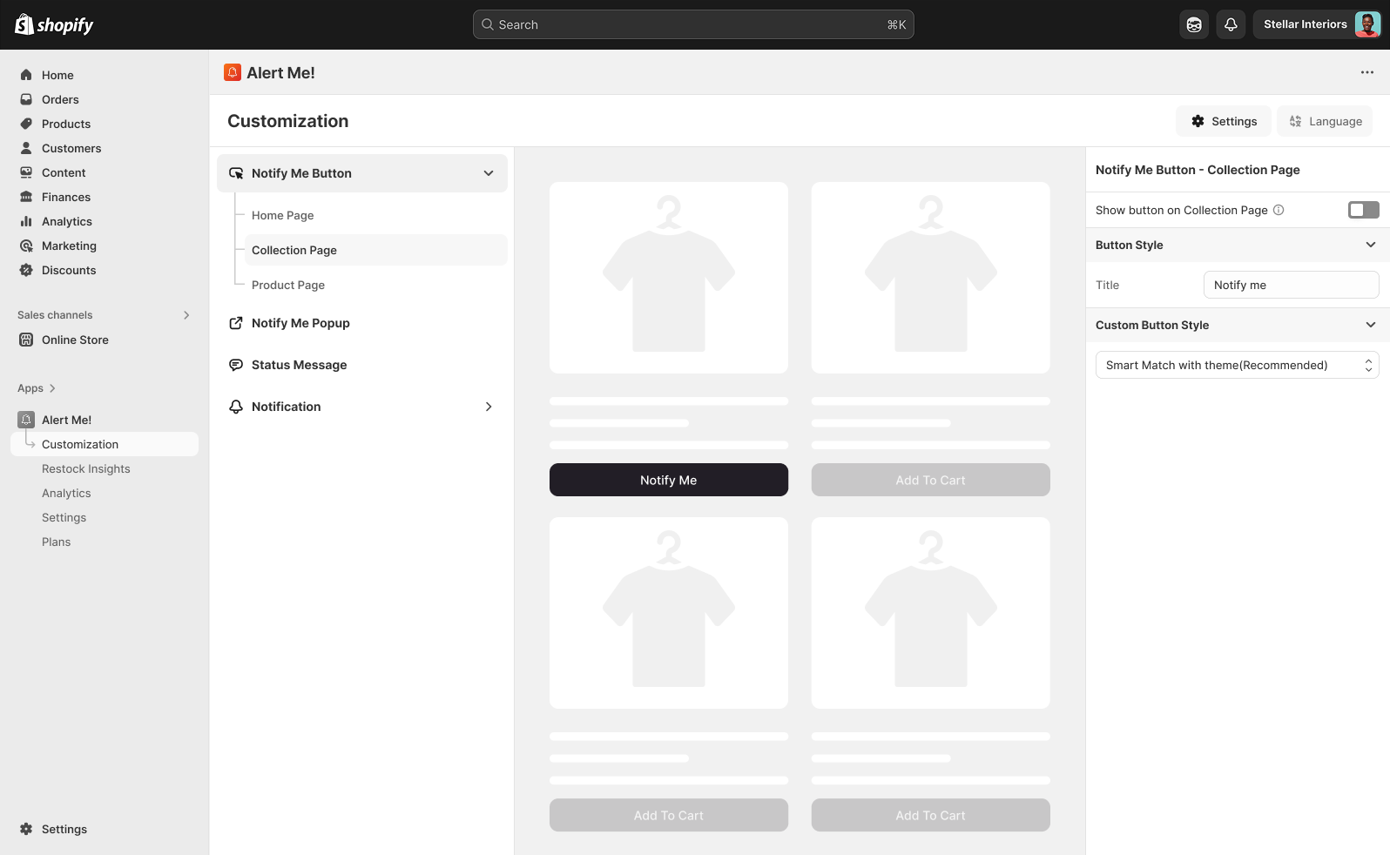
Task: Open Restock Insights in the sidebar
Action: tap(86, 468)
